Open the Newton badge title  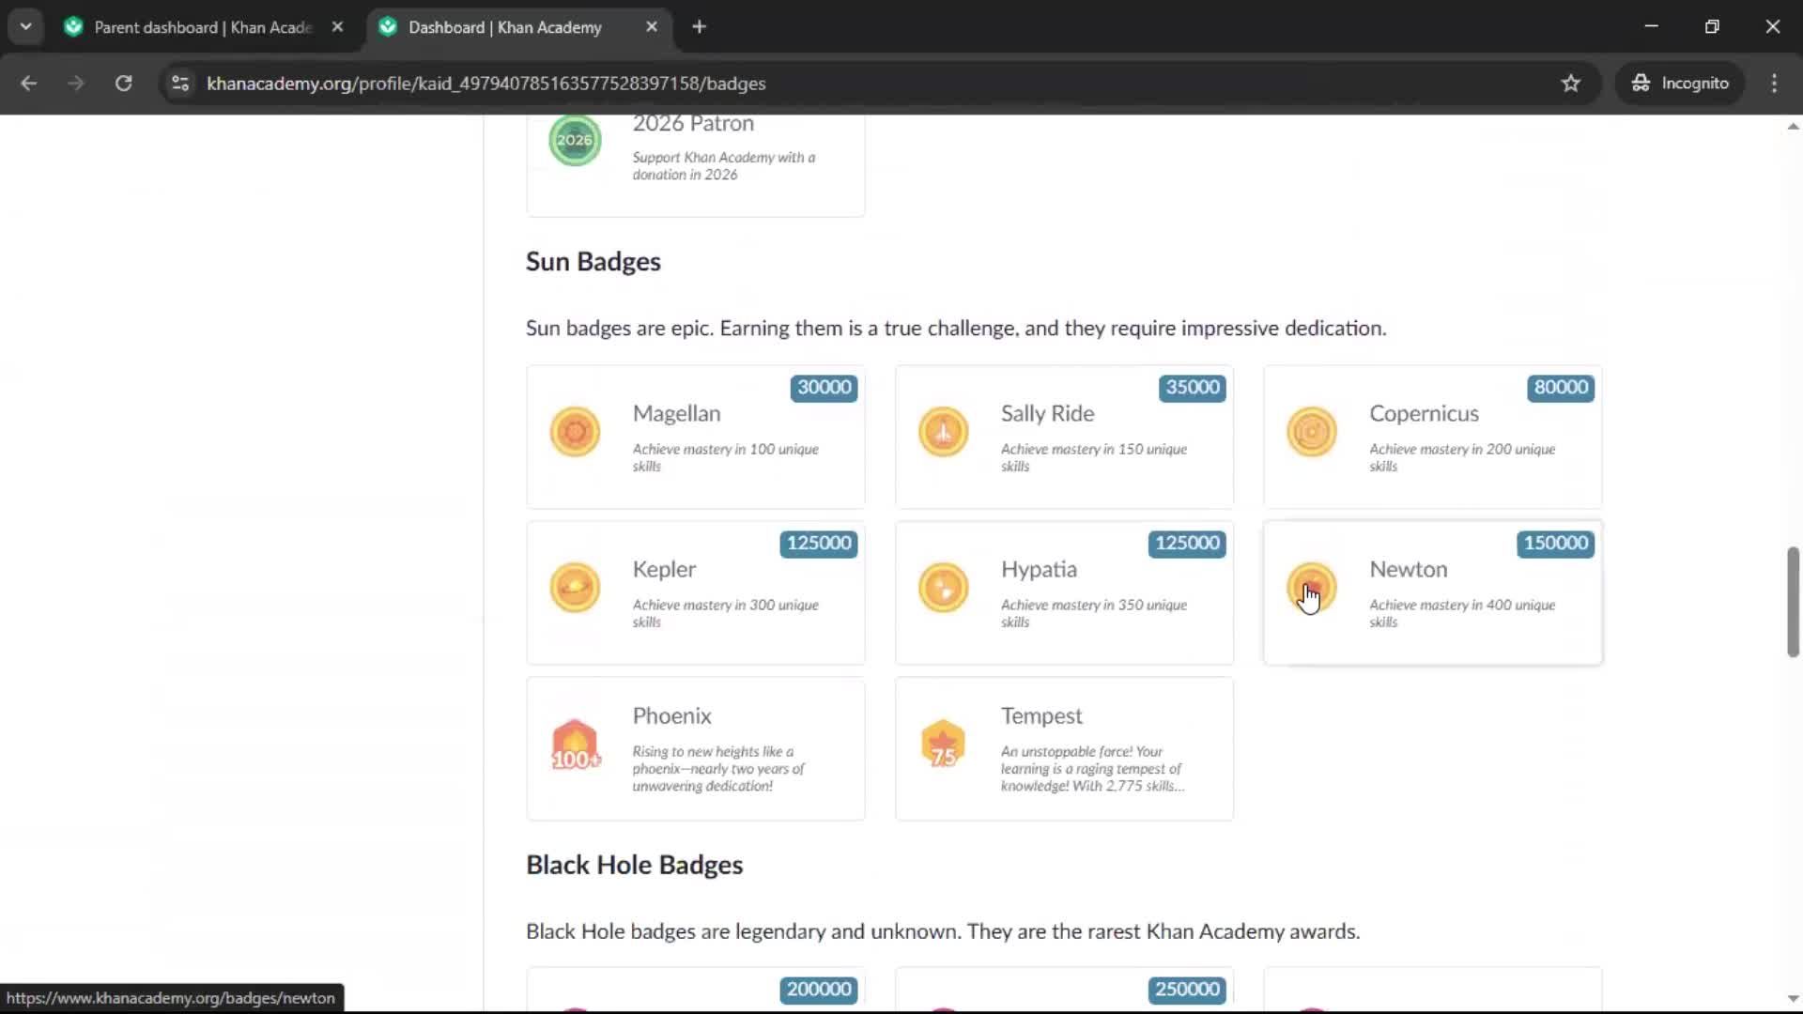click(1408, 569)
